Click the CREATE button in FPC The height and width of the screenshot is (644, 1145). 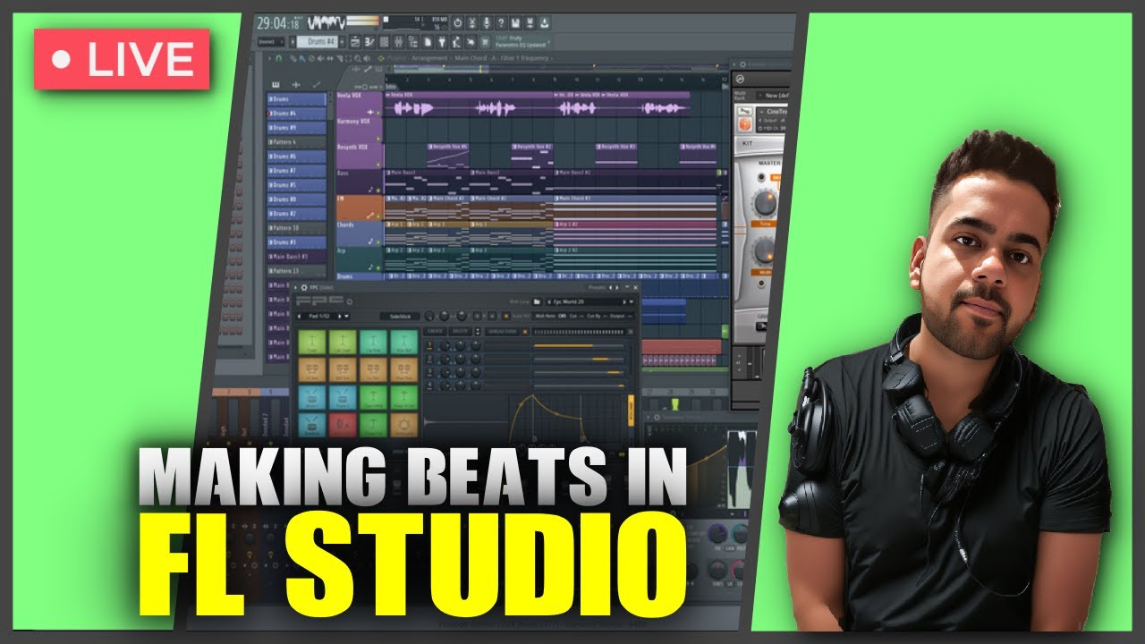[435, 331]
